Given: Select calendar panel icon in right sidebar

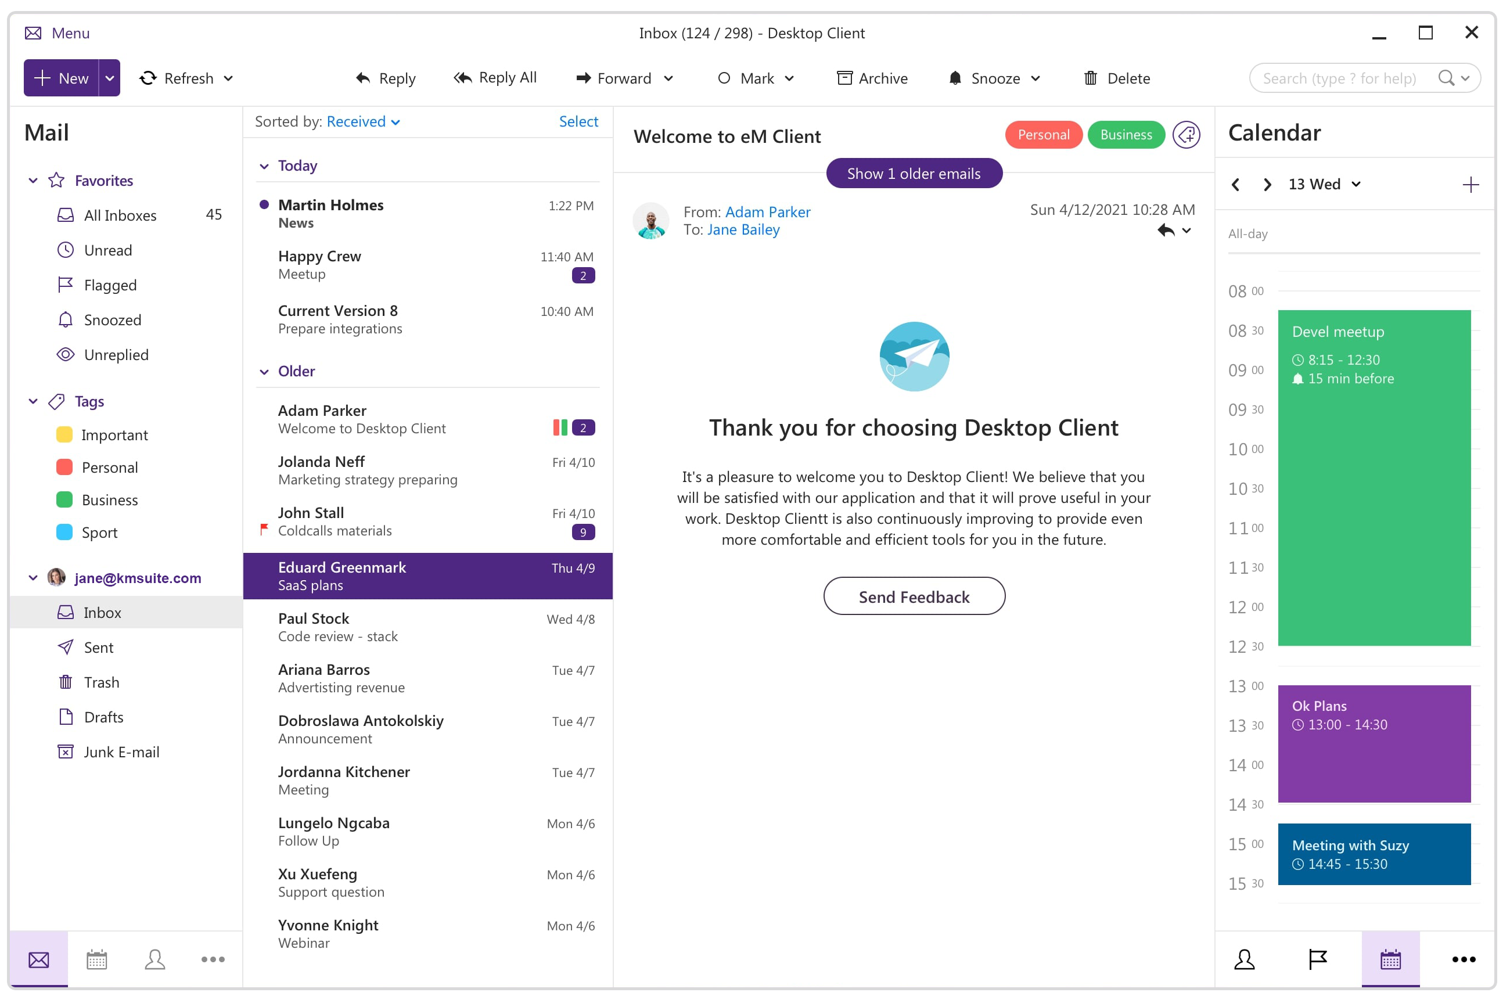Looking at the screenshot, I should [1390, 959].
